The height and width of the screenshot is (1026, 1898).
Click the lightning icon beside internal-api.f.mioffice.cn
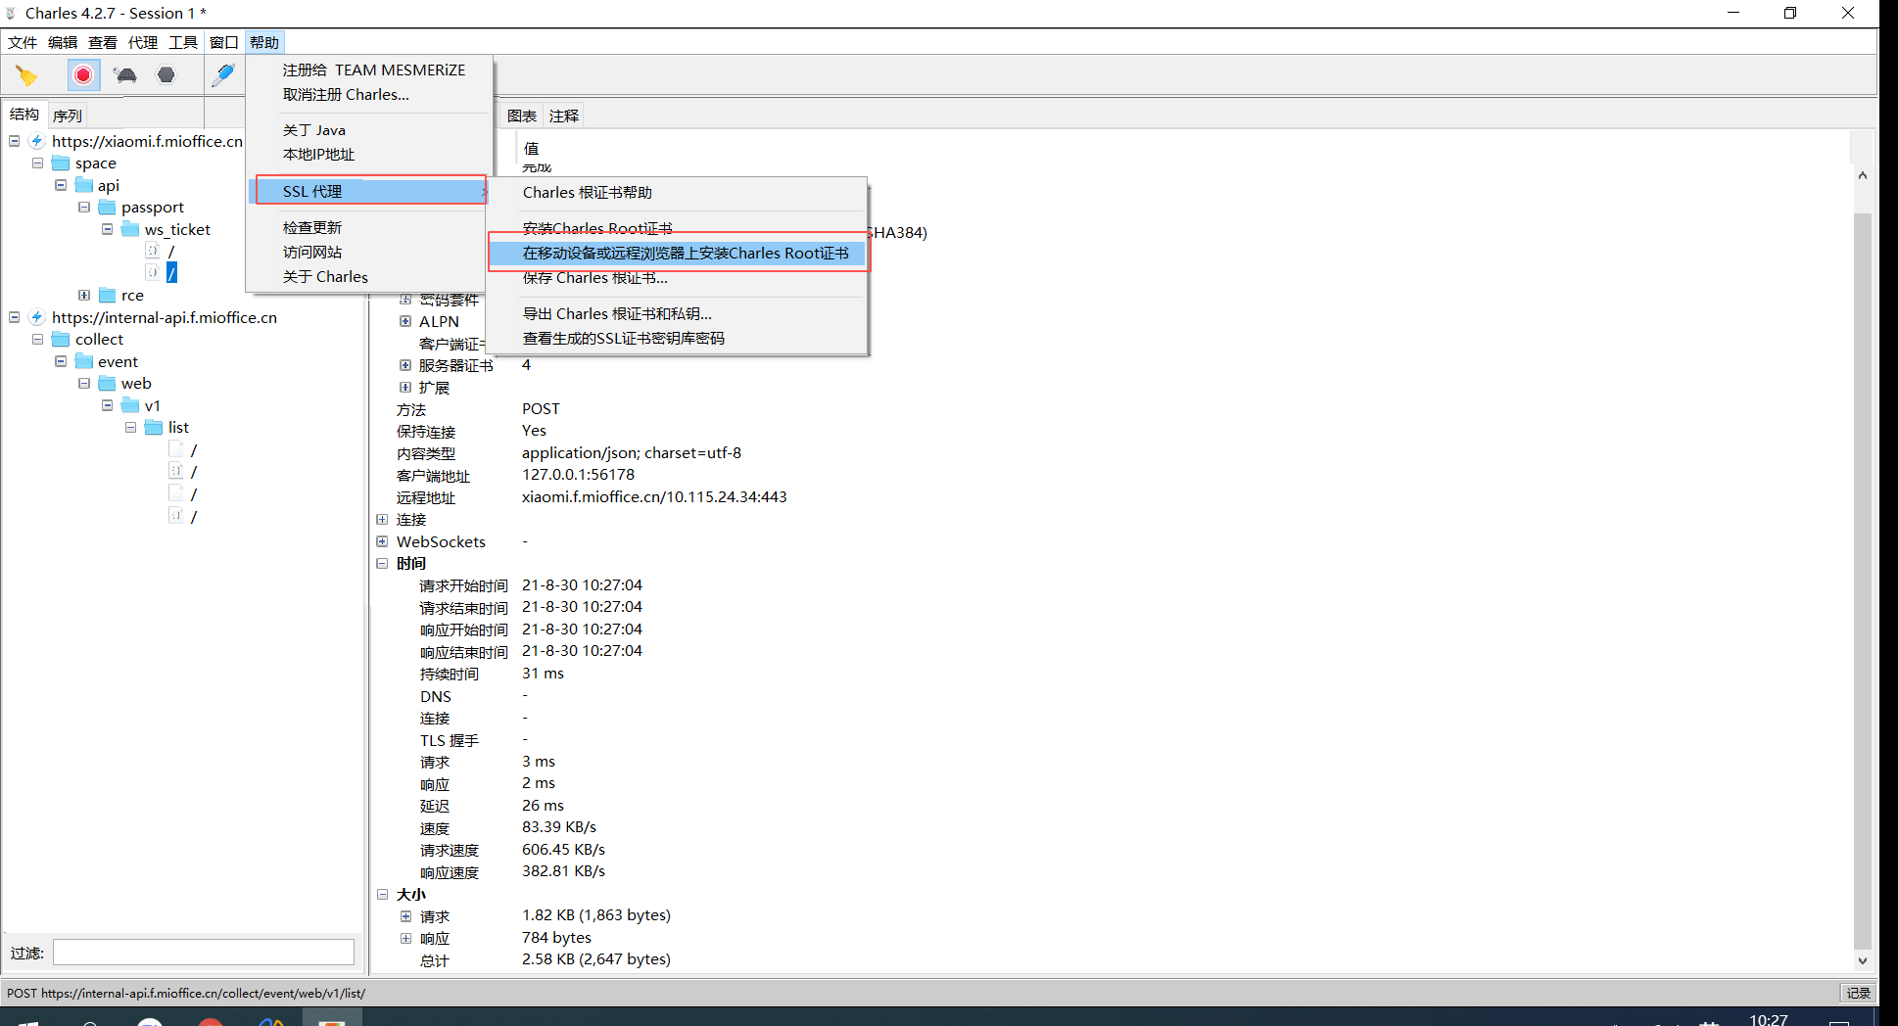point(37,317)
